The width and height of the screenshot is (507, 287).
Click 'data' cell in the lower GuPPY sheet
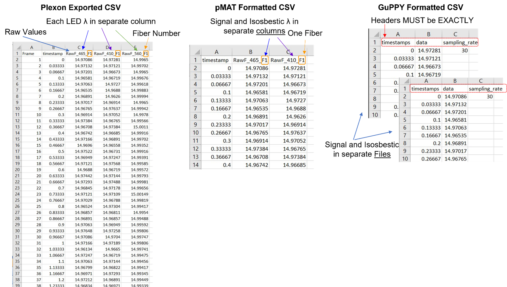(455, 89)
